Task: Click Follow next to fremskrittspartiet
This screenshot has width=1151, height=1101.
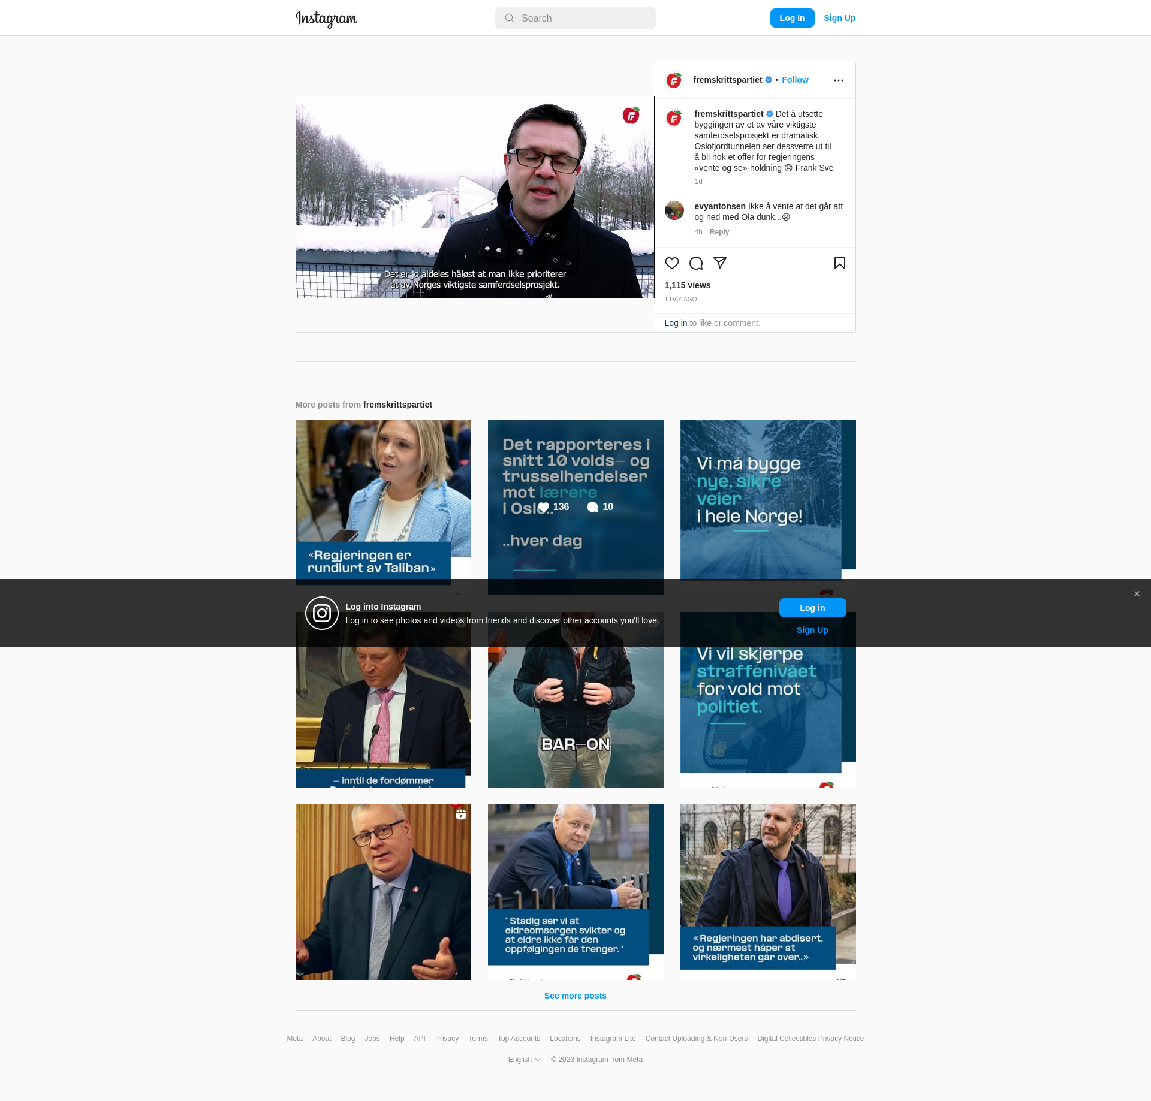Action: pos(795,80)
